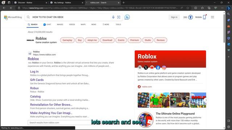Add a sidebar app with plus icon
232x130 pixels.
(229, 57)
